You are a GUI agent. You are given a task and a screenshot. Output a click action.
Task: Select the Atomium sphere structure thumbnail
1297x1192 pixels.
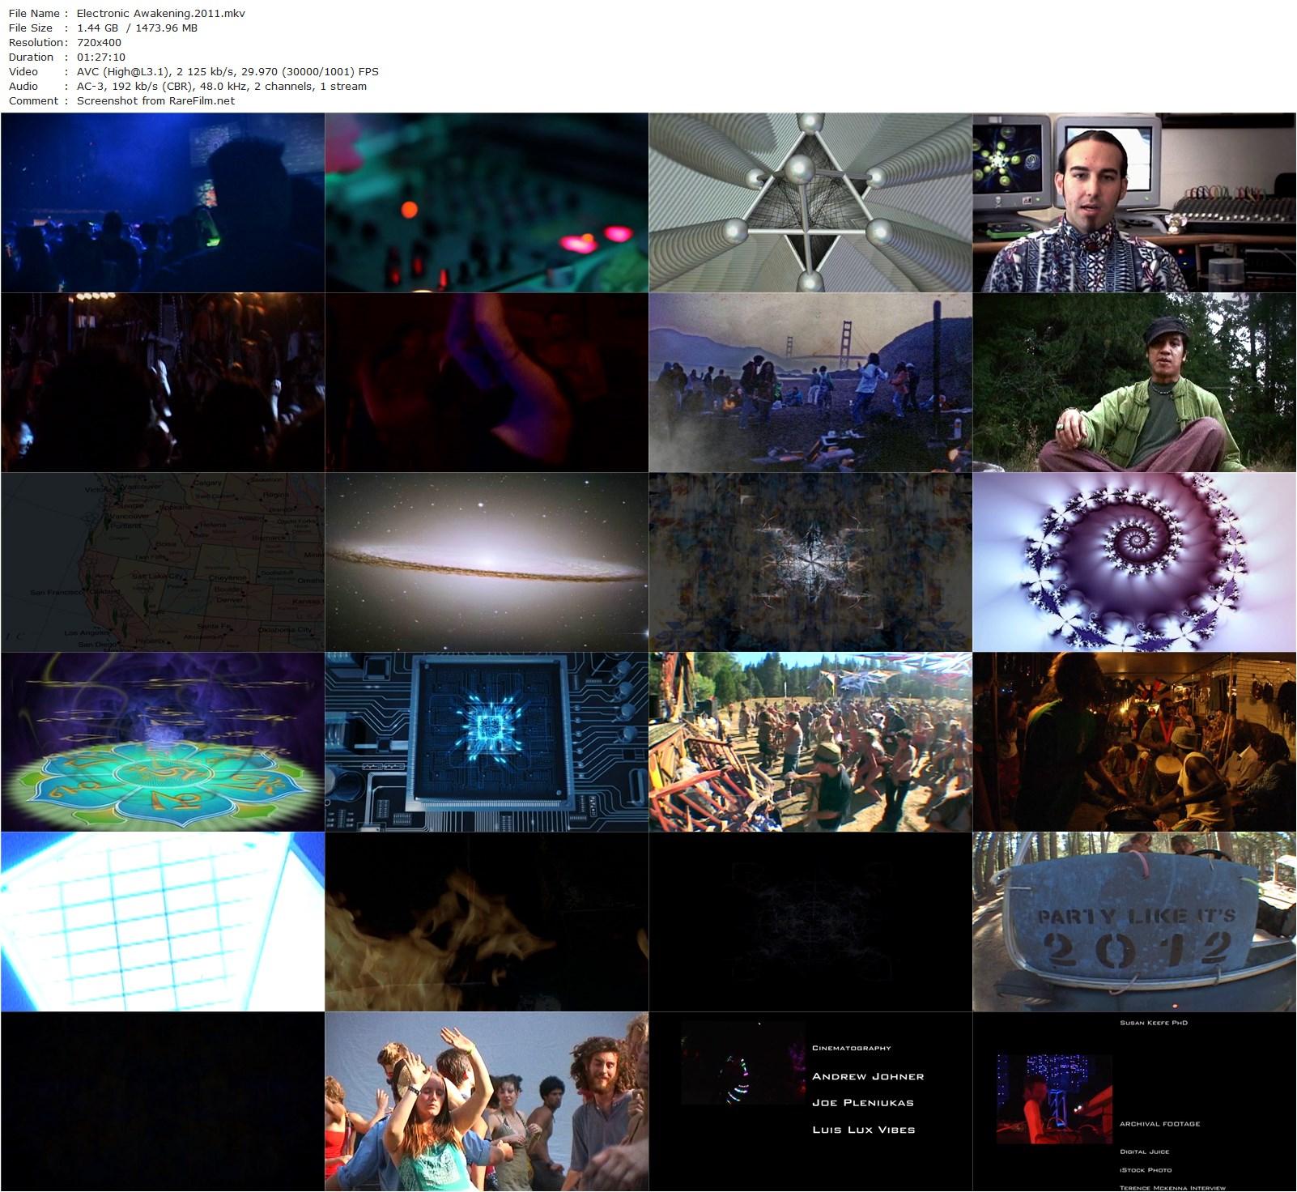click(x=810, y=202)
